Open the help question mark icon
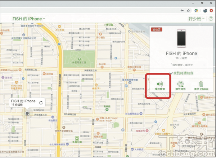The height and width of the screenshot is (158, 216). [211, 19]
